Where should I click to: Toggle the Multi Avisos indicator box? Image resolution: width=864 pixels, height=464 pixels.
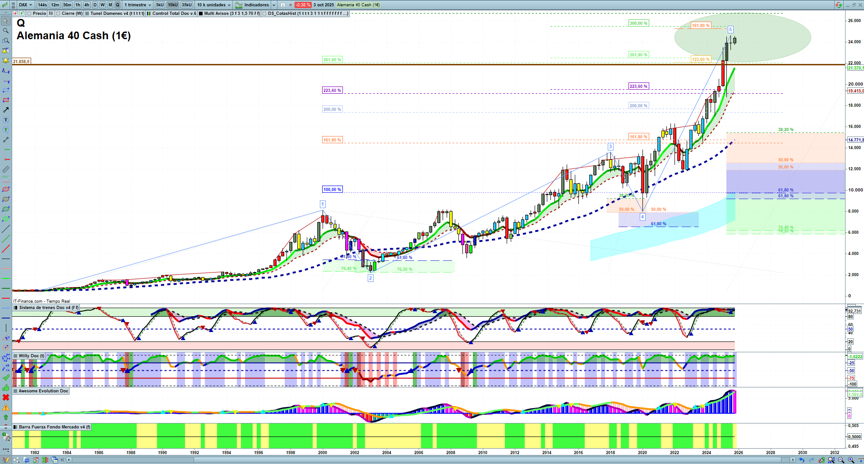coord(201,14)
